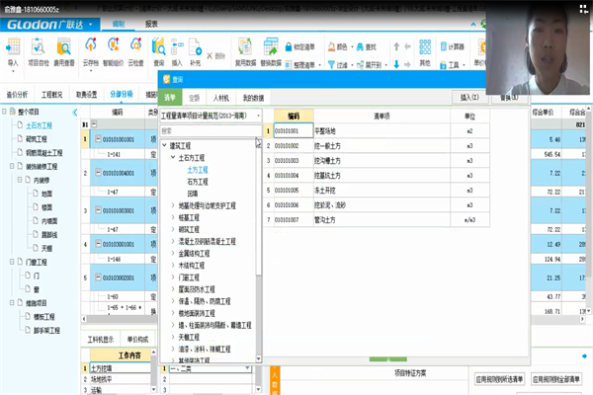The width and height of the screenshot is (593, 395).
Task: Open 替换数据 replace data tool
Action: [271, 52]
